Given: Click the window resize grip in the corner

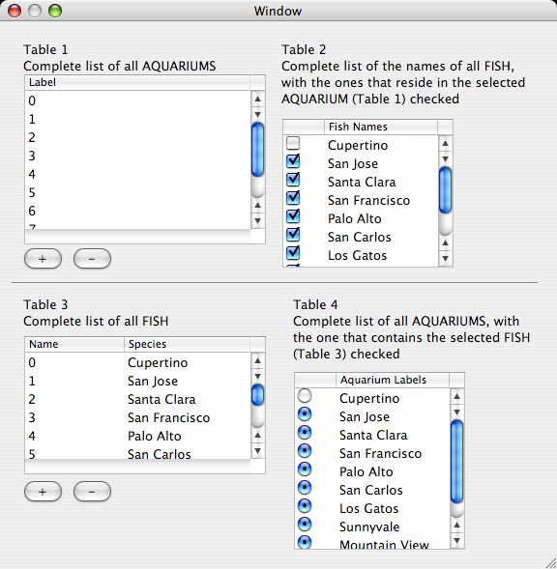Looking at the screenshot, I should coord(551,563).
